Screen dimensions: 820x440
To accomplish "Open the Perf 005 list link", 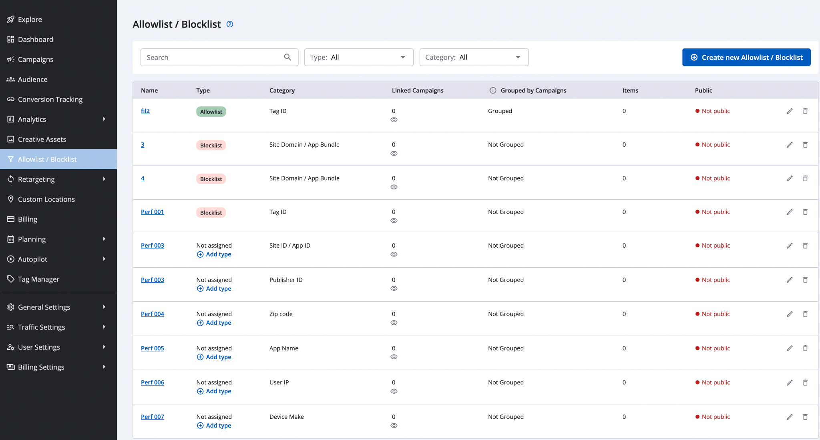I will click(153, 348).
